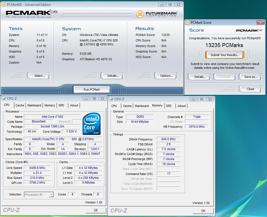Click the Bus Speed 210.0 MHz field
The width and height of the screenshot is (267, 217).
click(37, 178)
